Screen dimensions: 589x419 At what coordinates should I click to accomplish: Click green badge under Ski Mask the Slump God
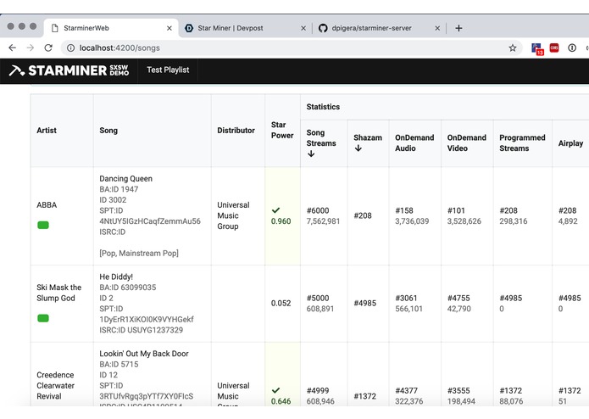(43, 318)
